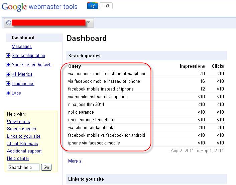Select query 'facebook mobile instead of iphone'
This screenshot has height=185, width=236.
click(101, 89)
